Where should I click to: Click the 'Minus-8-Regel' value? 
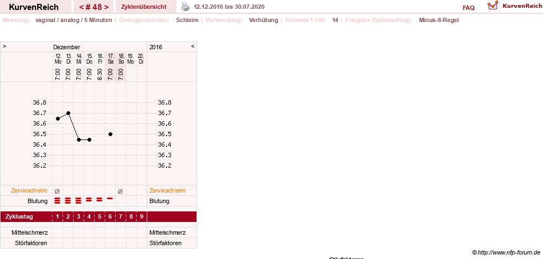pos(439,20)
